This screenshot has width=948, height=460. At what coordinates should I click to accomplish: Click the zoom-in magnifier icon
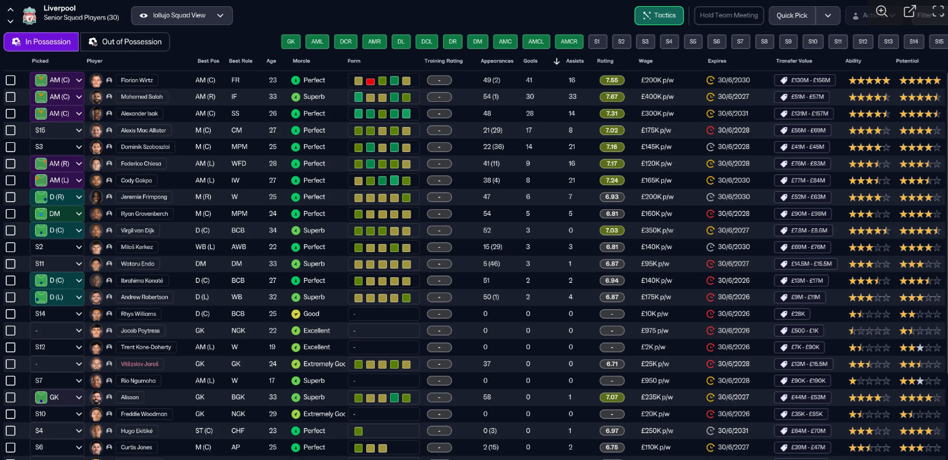tap(882, 11)
